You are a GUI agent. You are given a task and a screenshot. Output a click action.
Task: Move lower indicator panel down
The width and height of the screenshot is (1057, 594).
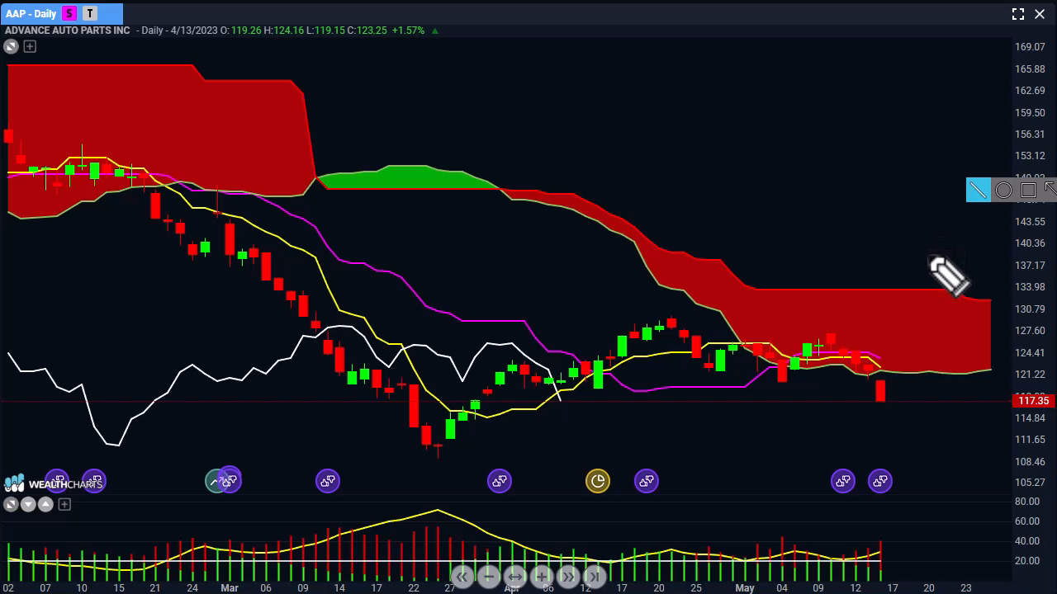coord(28,504)
